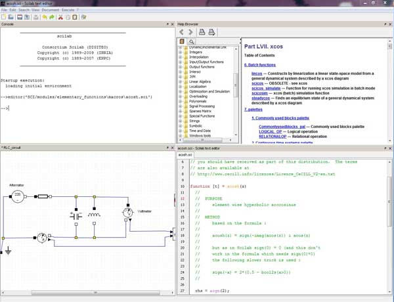Click the code editor vertical scrollbar
Viewport: 394px width, 302px height.
tap(389, 201)
